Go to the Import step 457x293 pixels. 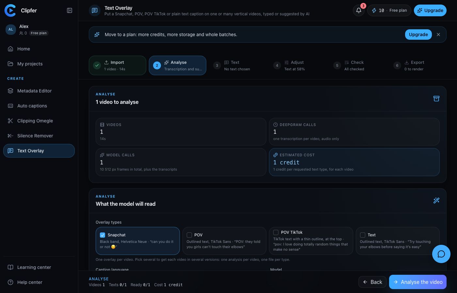(118, 65)
